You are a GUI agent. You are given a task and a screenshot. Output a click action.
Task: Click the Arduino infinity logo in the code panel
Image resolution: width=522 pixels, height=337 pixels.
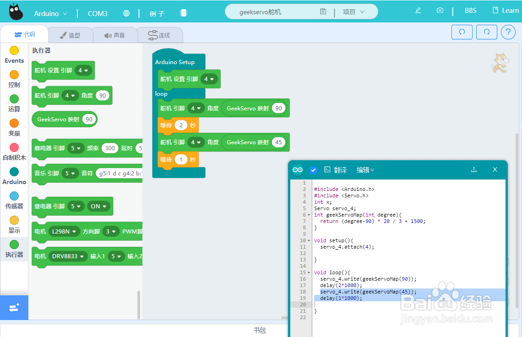[x=297, y=170]
